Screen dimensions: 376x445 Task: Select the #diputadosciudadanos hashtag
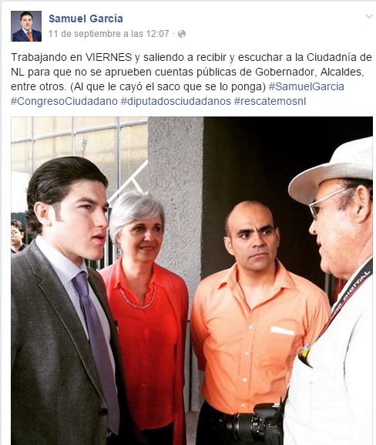coord(176,101)
